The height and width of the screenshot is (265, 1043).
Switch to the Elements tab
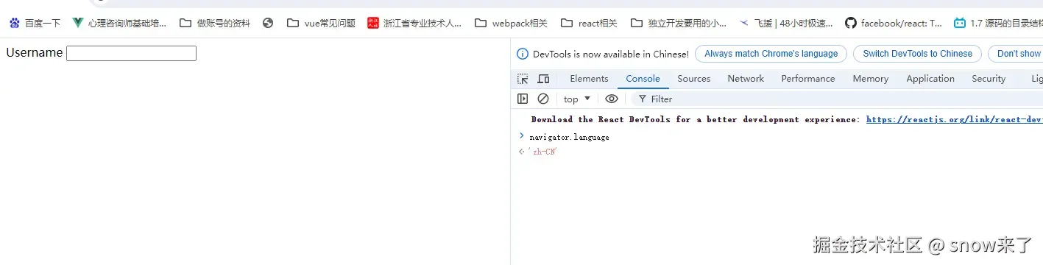click(589, 79)
